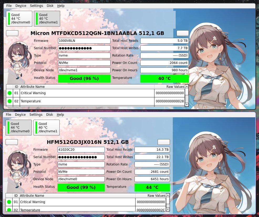The width and height of the screenshot is (259, 217).
Task: Click the Firmware field showing 41020C20
Action: pyautogui.click(x=81, y=149)
